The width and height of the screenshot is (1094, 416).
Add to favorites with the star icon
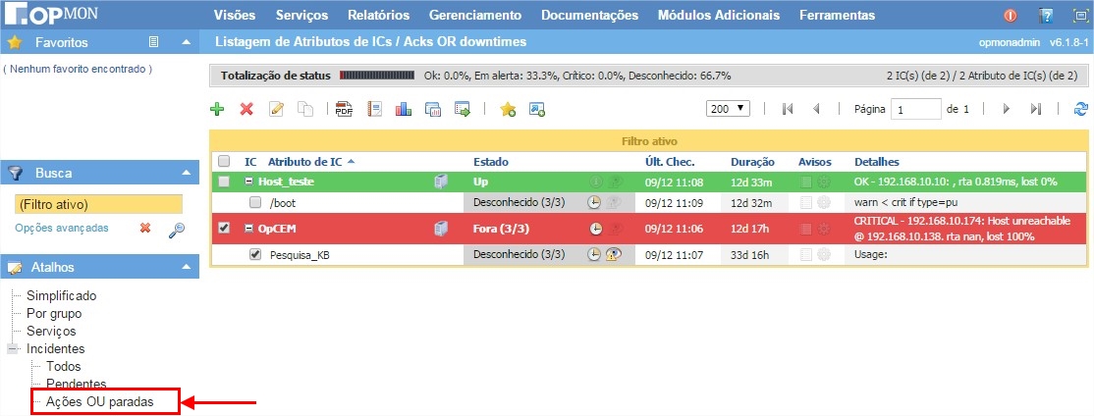[507, 110]
